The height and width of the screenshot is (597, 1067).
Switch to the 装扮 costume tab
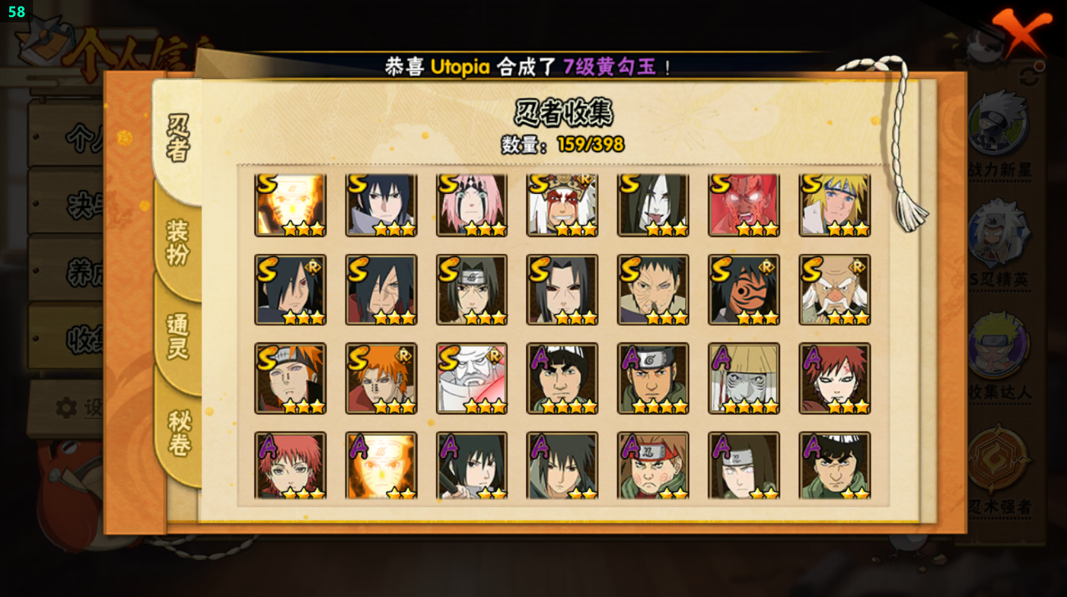pos(178,243)
